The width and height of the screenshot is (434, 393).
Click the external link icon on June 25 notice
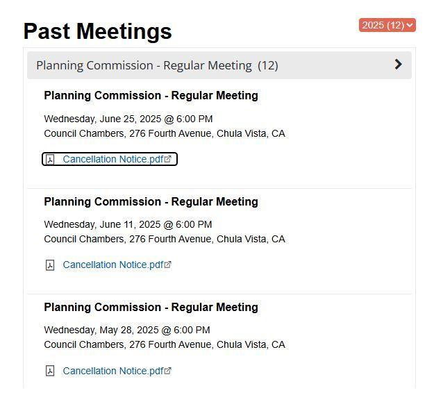[x=168, y=159]
